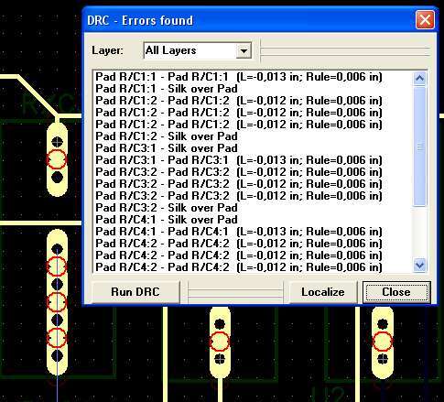Close the DRC dialog with Close button
The height and width of the screenshot is (402, 444).
click(x=396, y=292)
